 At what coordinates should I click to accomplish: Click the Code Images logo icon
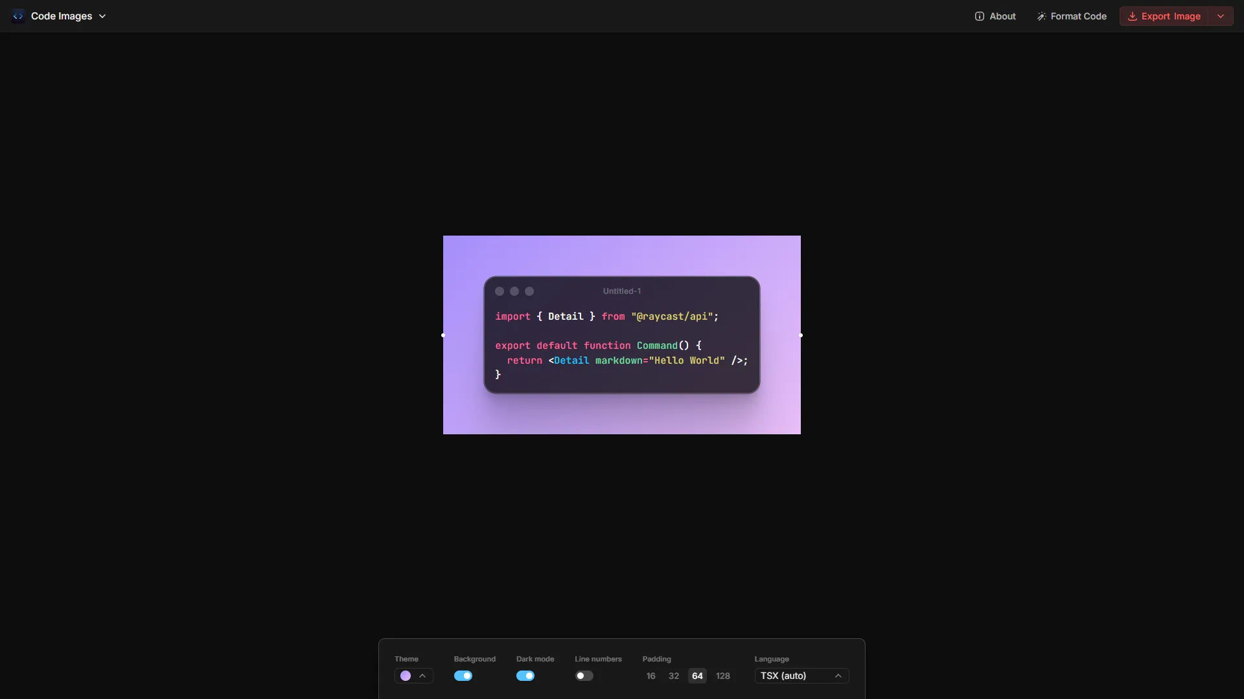[x=17, y=16]
